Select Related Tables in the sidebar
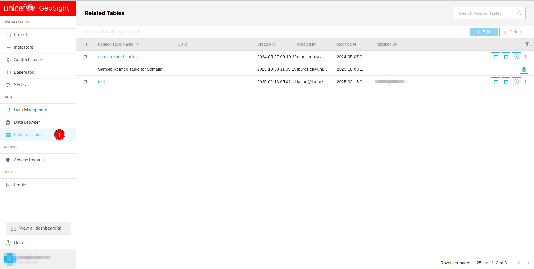This screenshot has width=534, height=269. pyautogui.click(x=38, y=135)
